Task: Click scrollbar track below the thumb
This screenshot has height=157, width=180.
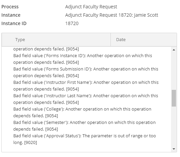Action: [x=174, y=127]
